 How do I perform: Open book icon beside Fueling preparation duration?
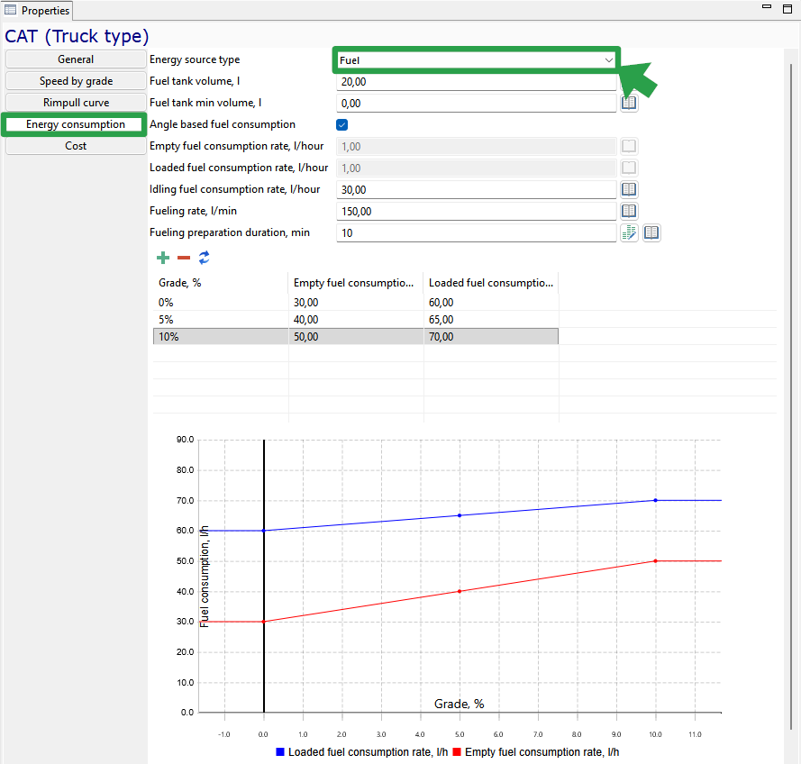pyautogui.click(x=651, y=232)
